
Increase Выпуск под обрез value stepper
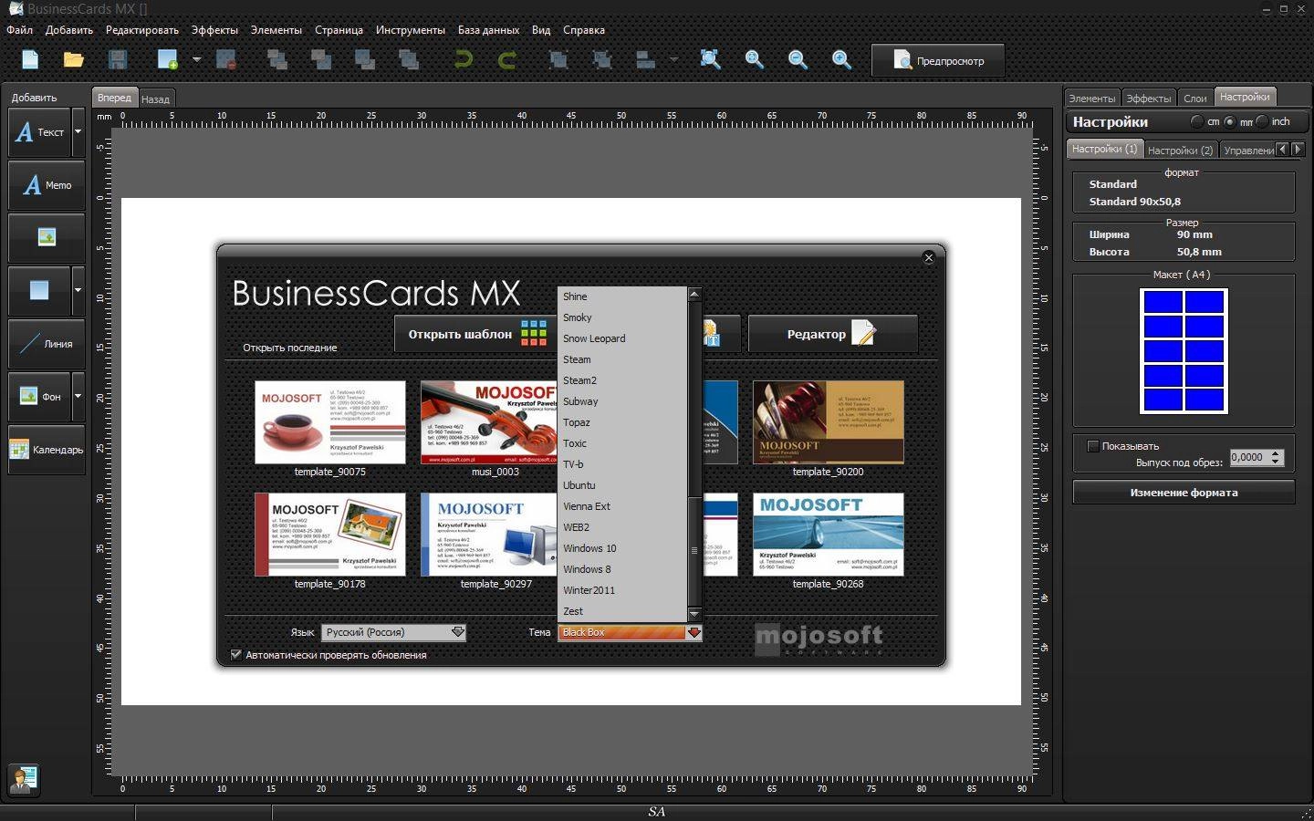1276,453
